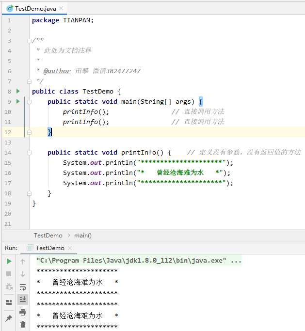Click the dump threads icon in Run panel
Viewport: 305px width, 331px height.
[x=9, y=287]
